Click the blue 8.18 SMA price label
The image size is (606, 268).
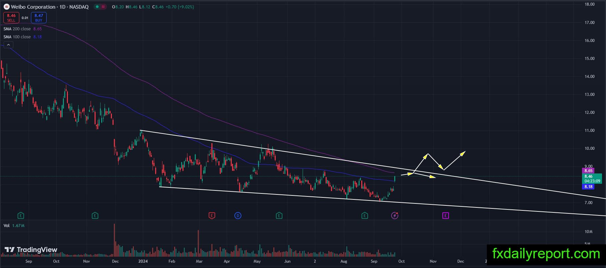point(588,187)
